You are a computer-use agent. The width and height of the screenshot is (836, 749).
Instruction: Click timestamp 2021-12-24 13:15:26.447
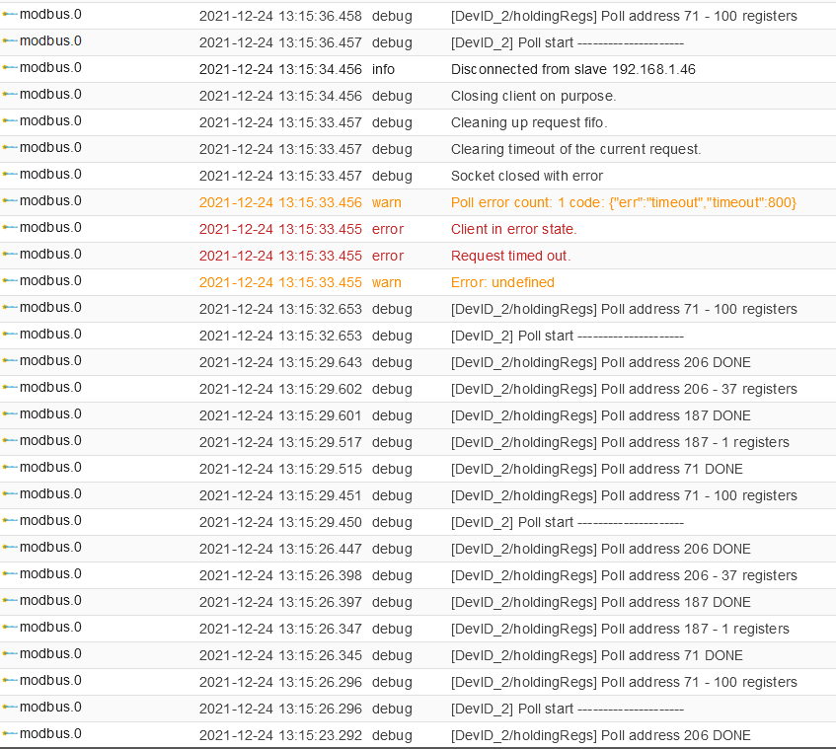click(x=280, y=549)
